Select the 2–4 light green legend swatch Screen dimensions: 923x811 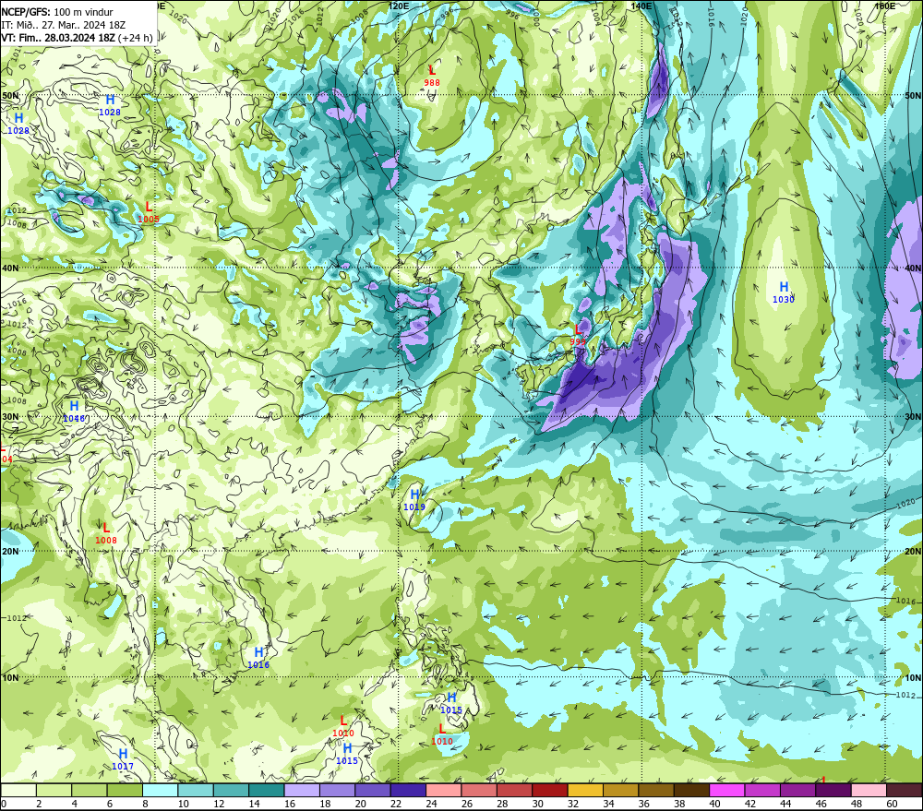click(54, 790)
